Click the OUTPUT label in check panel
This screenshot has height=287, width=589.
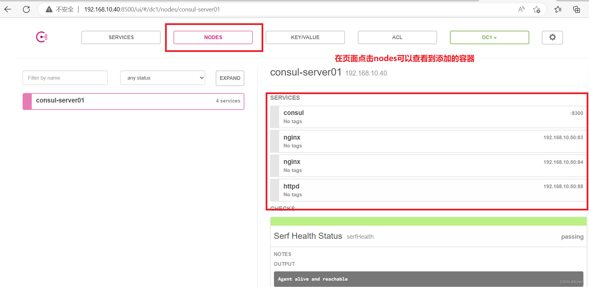pyautogui.click(x=284, y=264)
